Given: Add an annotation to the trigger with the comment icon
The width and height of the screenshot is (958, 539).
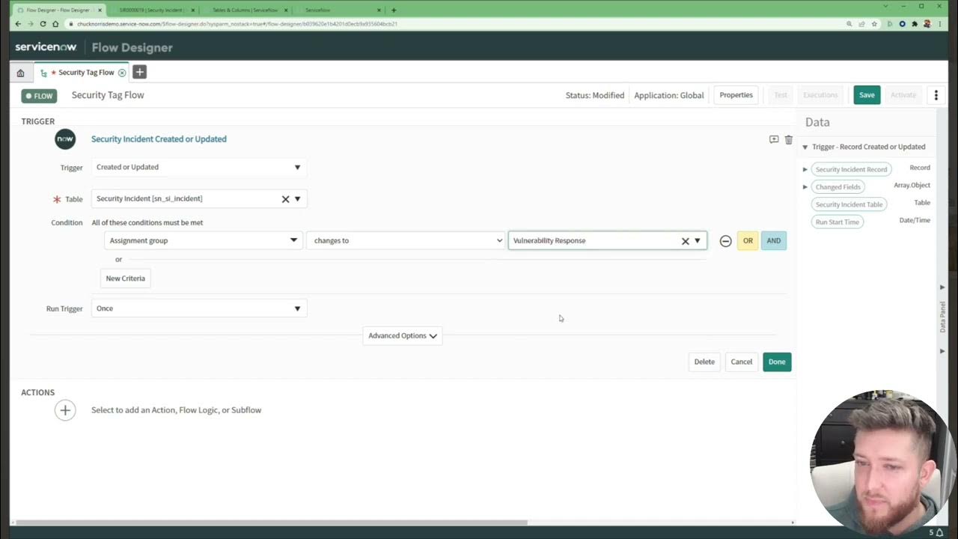Looking at the screenshot, I should pos(774,139).
